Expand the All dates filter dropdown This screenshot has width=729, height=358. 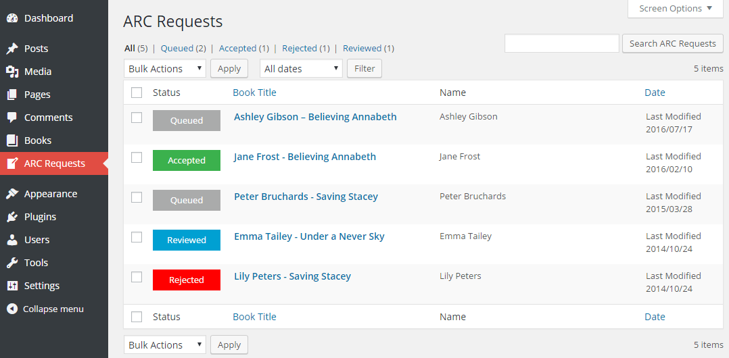pyautogui.click(x=301, y=69)
